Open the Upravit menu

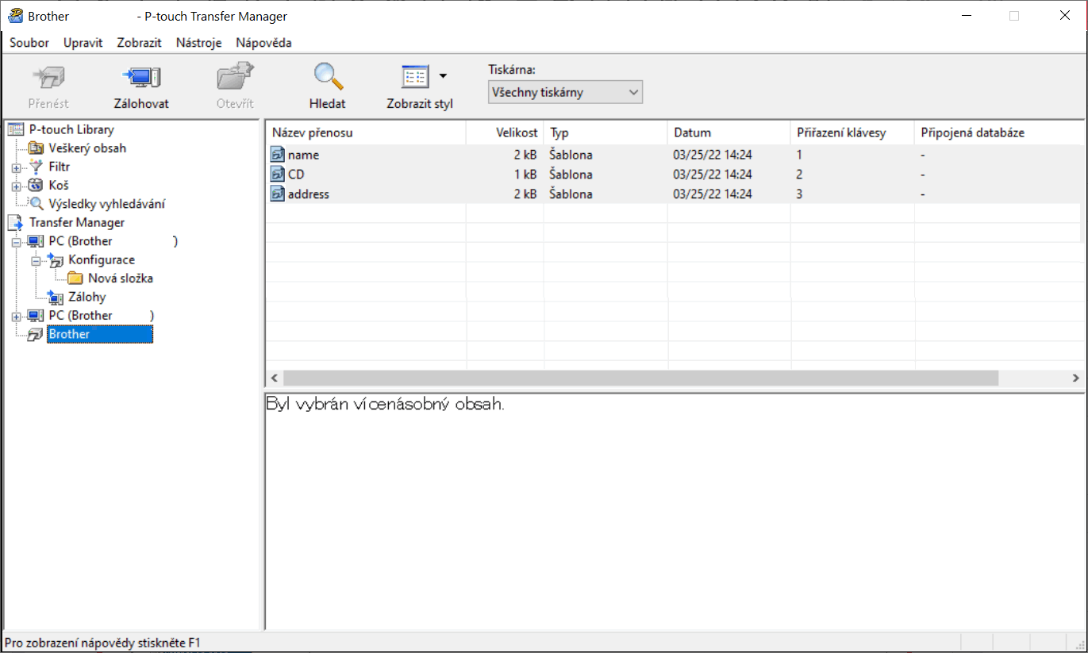83,43
